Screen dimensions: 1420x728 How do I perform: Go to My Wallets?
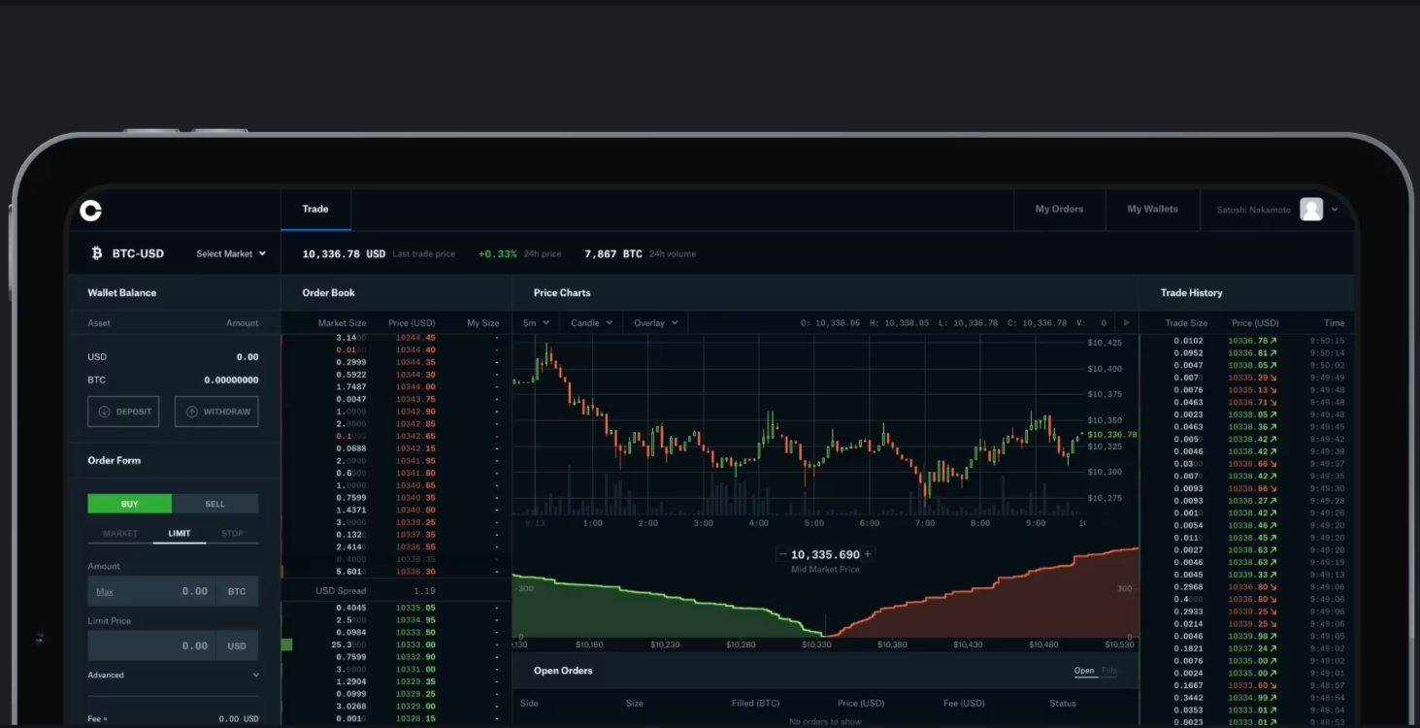click(1152, 209)
